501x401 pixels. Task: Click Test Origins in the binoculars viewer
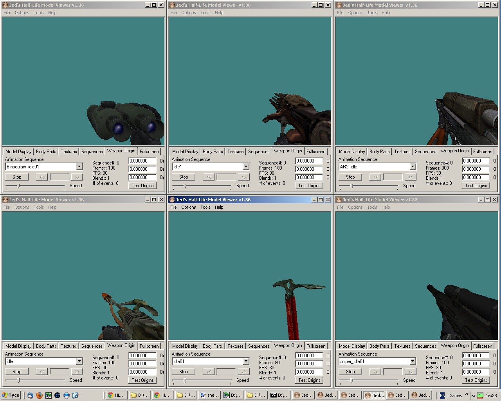(x=142, y=185)
